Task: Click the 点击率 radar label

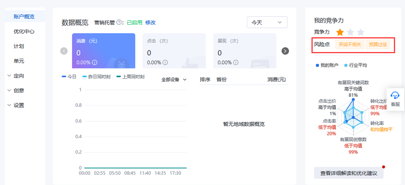Action: coord(329,121)
